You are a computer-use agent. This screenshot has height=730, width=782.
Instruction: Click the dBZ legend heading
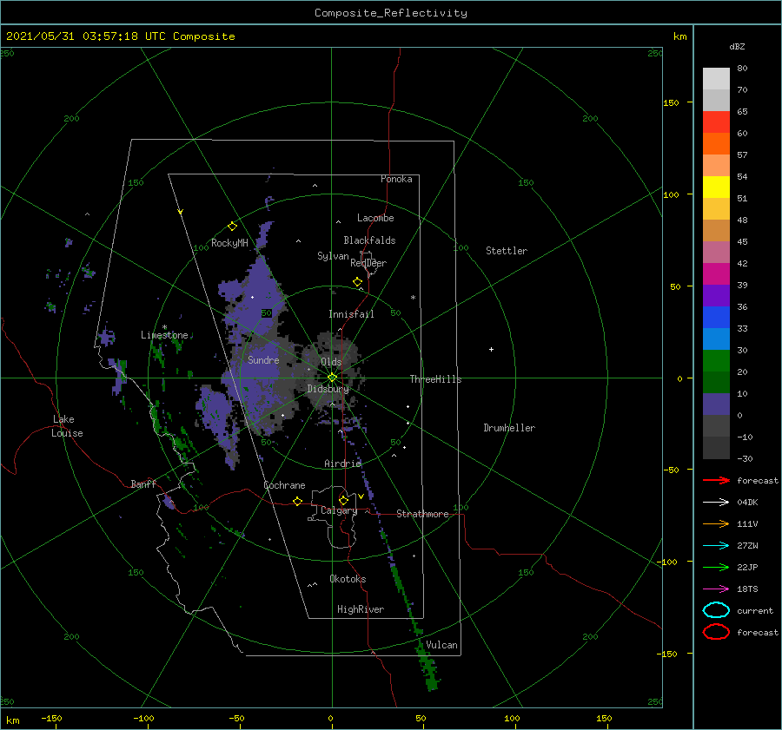coord(737,46)
